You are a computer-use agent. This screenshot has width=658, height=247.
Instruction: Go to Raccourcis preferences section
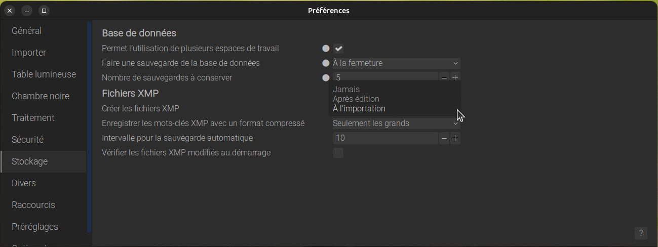click(x=33, y=205)
